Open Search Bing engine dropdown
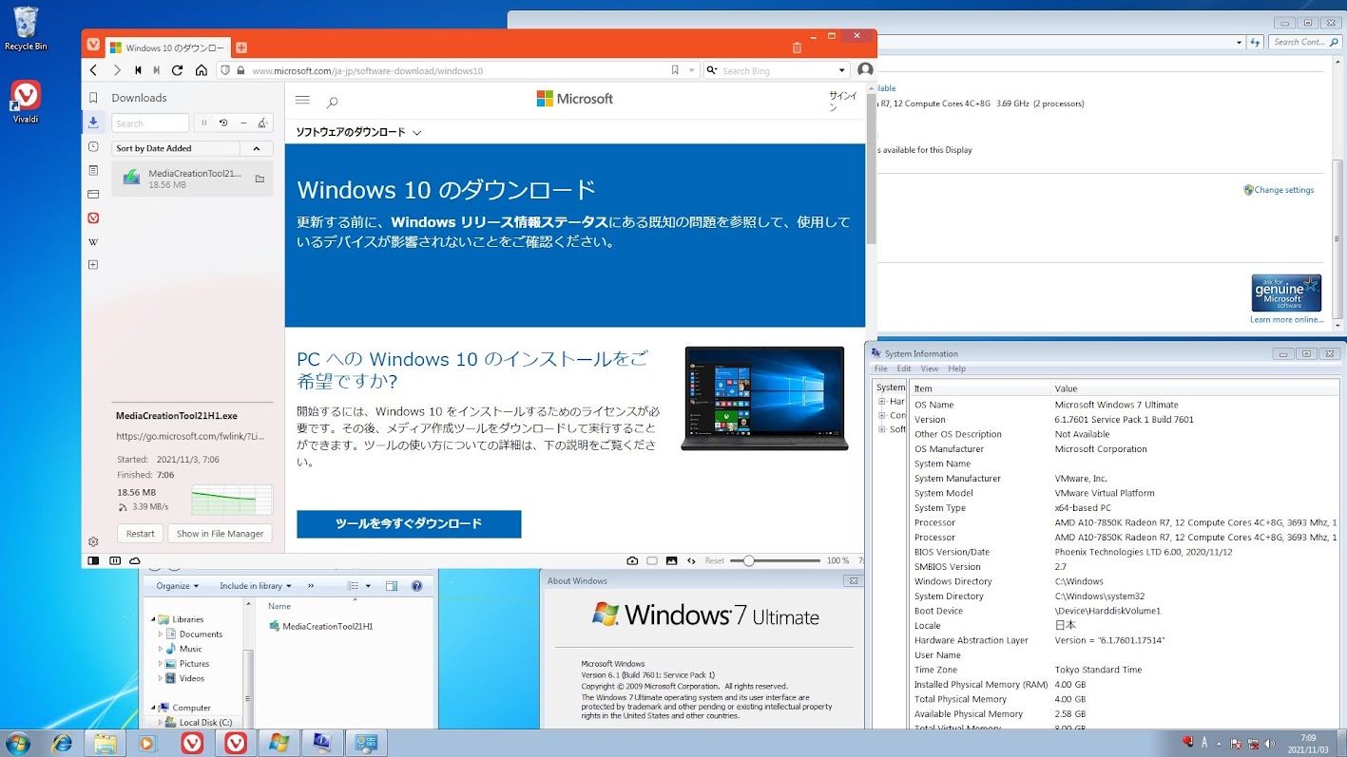1347x757 pixels. tap(713, 70)
